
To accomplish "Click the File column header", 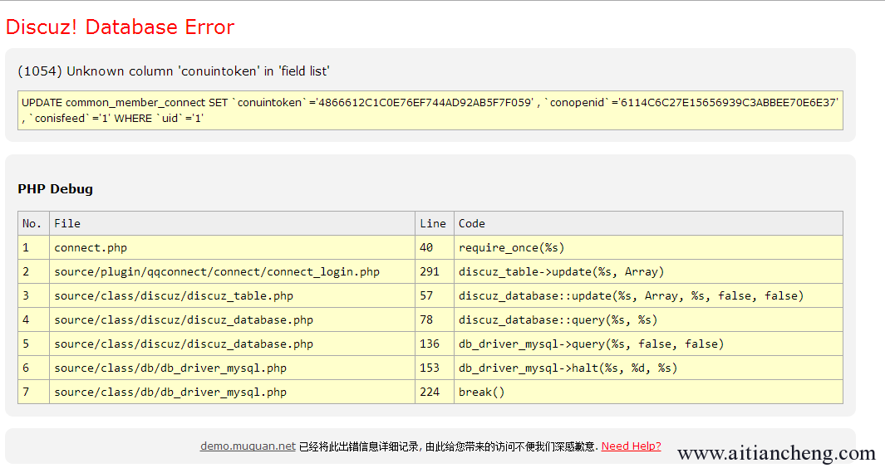I will tap(232, 223).
